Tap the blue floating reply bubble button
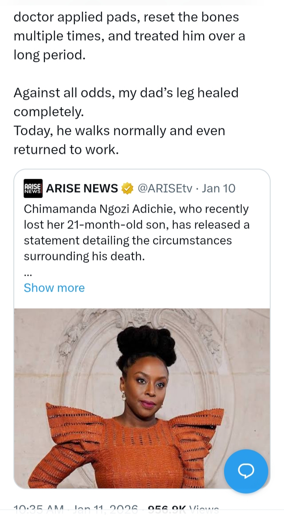 (x=246, y=471)
